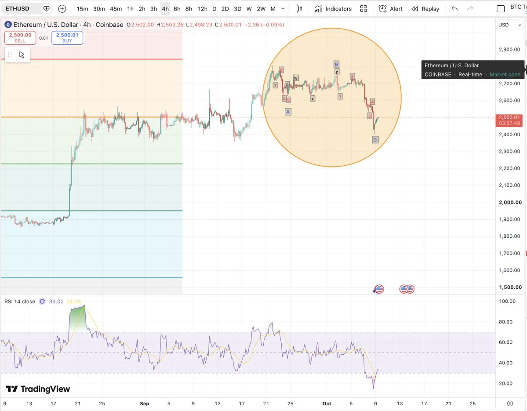Switch to the 12h timeframe

tap(202, 9)
